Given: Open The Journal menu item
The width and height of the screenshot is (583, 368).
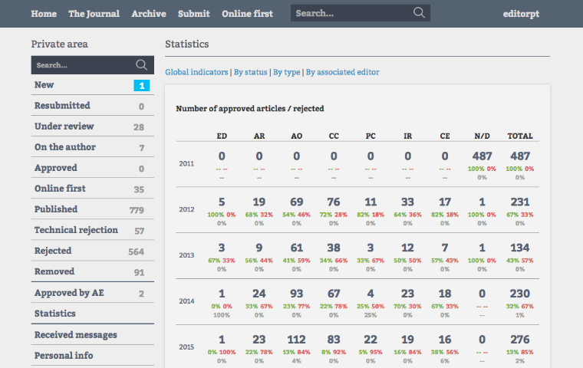Looking at the screenshot, I should coord(94,14).
